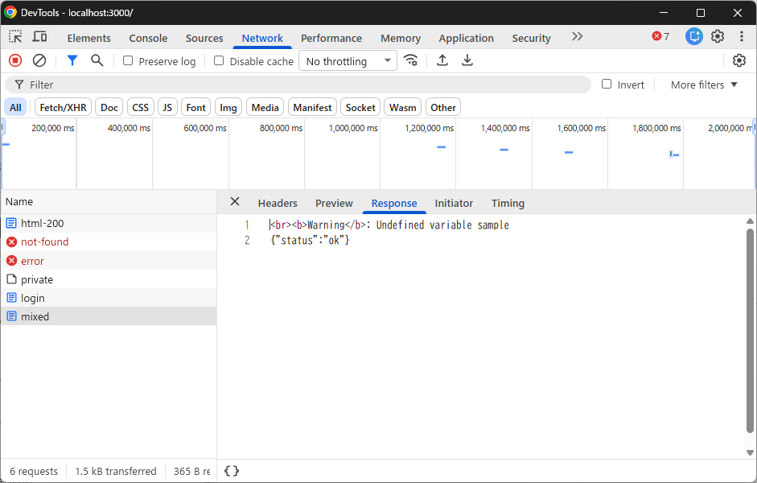The height and width of the screenshot is (483, 757).
Task: Expand the More filters dropdown
Action: coord(704,85)
